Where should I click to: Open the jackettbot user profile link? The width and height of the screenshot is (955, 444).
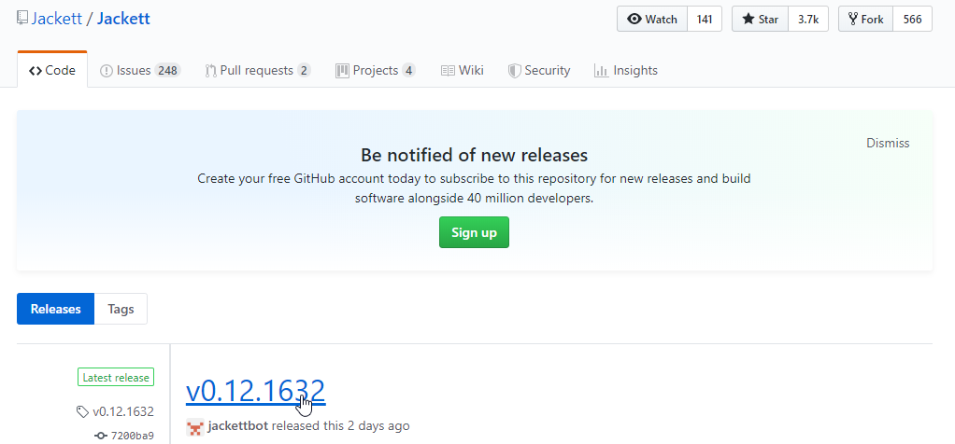[238, 425]
